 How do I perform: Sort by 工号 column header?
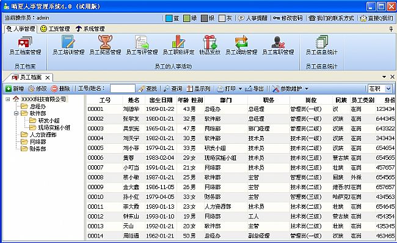click(x=105, y=100)
